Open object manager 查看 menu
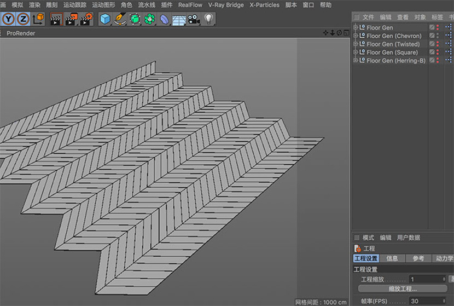 403,18
